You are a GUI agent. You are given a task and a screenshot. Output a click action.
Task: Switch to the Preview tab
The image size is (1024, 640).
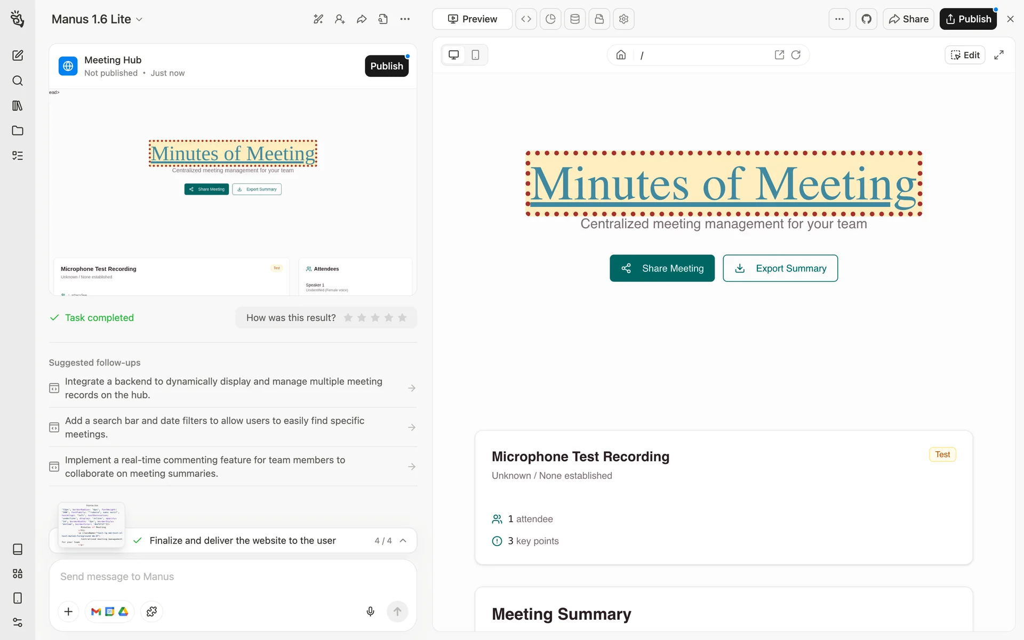pos(472,19)
